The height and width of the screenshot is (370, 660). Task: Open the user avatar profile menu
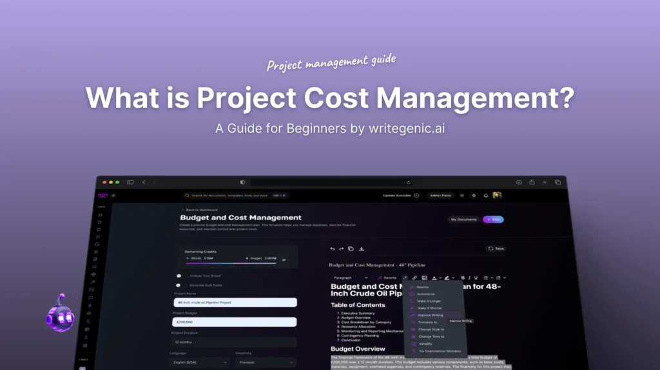[x=497, y=196]
